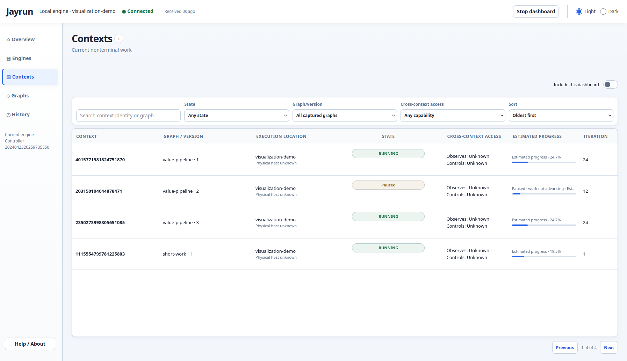Click the Next page button
Image resolution: width=627 pixels, height=361 pixels.
point(609,347)
